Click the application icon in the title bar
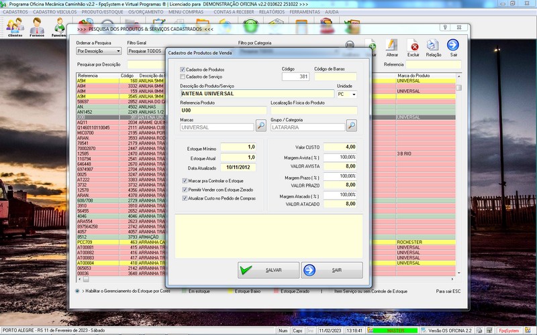The image size is (537, 335). 4,4
